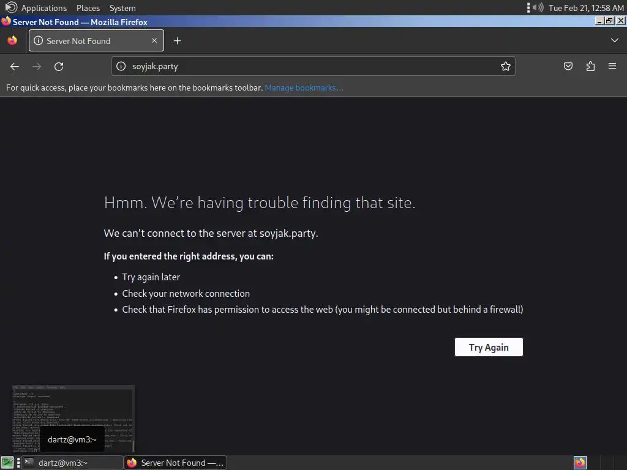Click the 'Hmm. We're having trouble' heading
627x470 pixels.
click(x=260, y=203)
